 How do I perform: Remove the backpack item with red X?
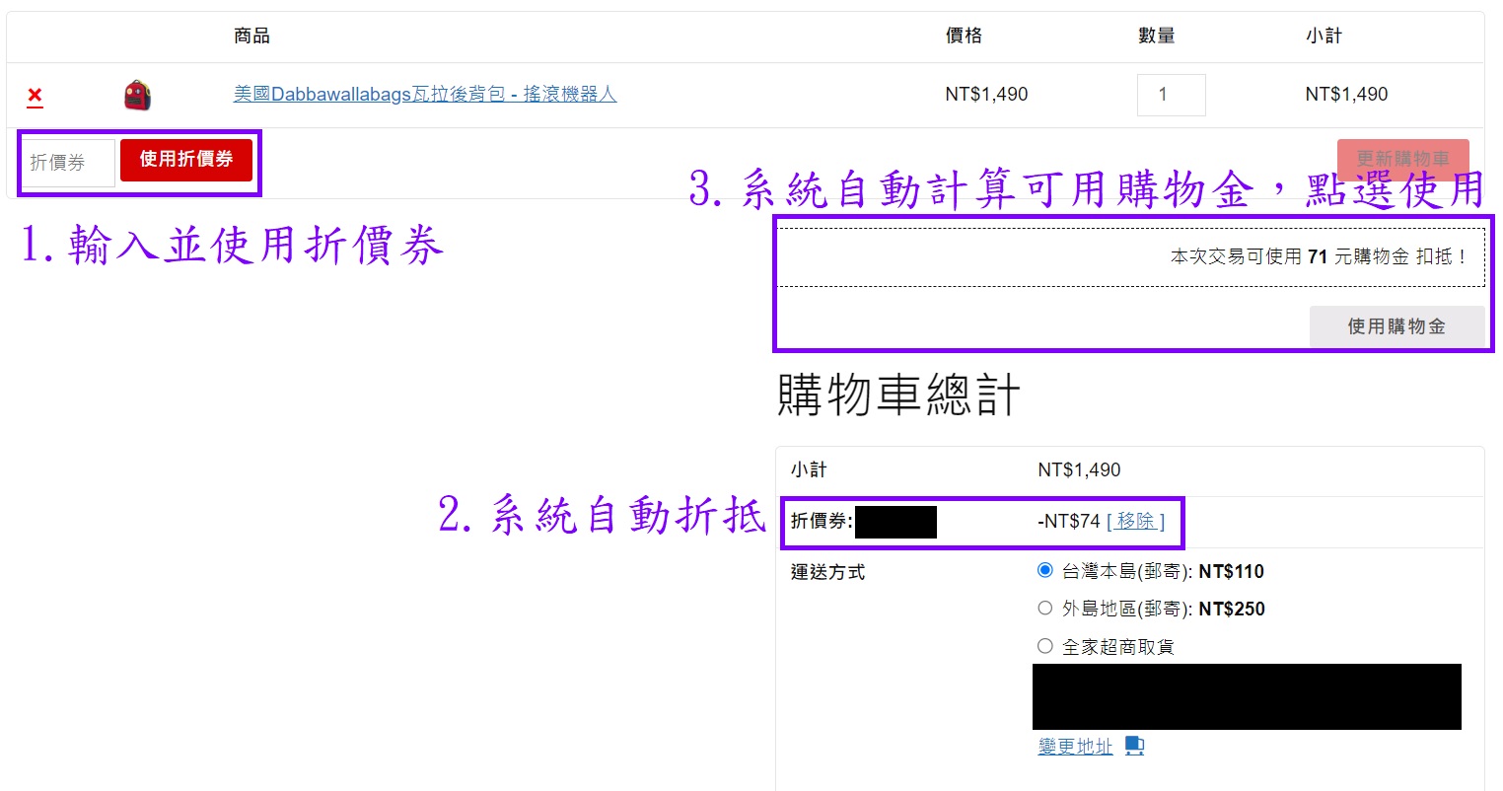tap(36, 96)
